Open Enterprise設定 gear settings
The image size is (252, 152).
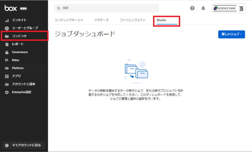click(7, 92)
